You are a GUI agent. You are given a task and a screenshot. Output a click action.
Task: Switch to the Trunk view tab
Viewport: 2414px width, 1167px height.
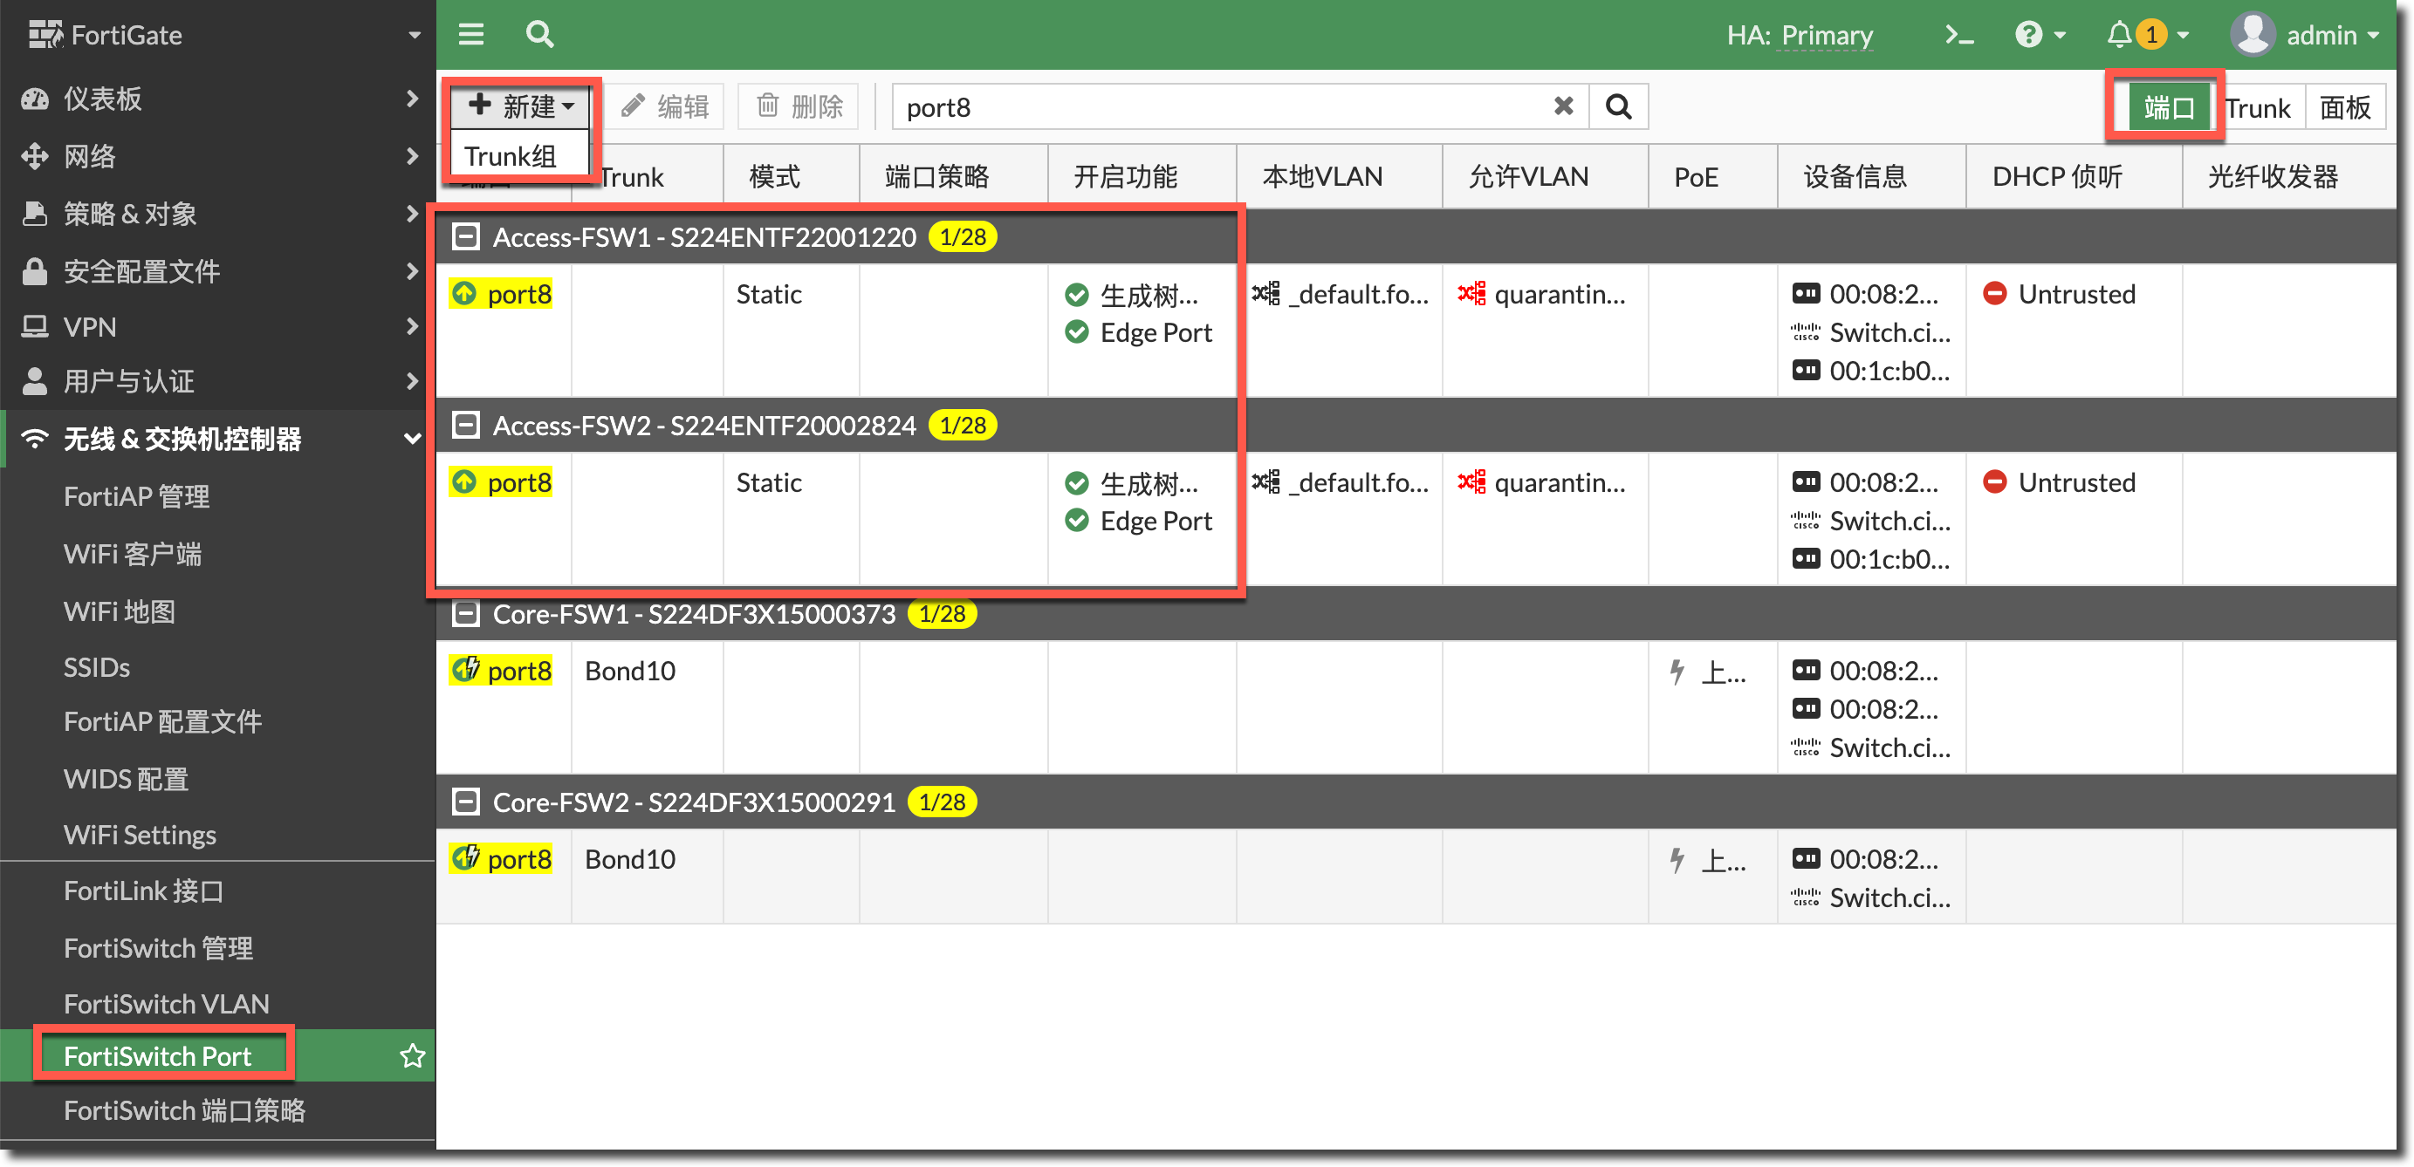click(x=2258, y=107)
